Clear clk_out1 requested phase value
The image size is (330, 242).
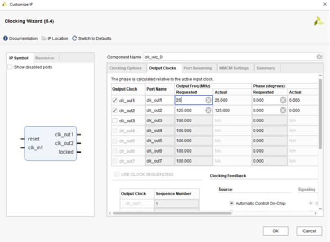coord(283,100)
